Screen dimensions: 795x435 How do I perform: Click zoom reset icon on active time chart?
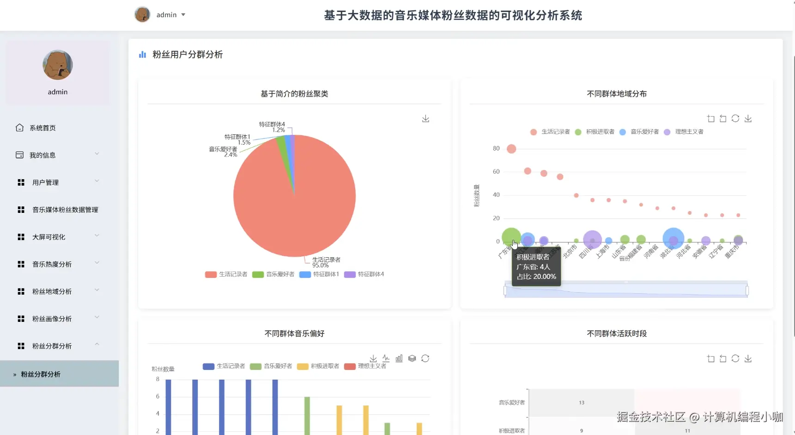pos(723,358)
